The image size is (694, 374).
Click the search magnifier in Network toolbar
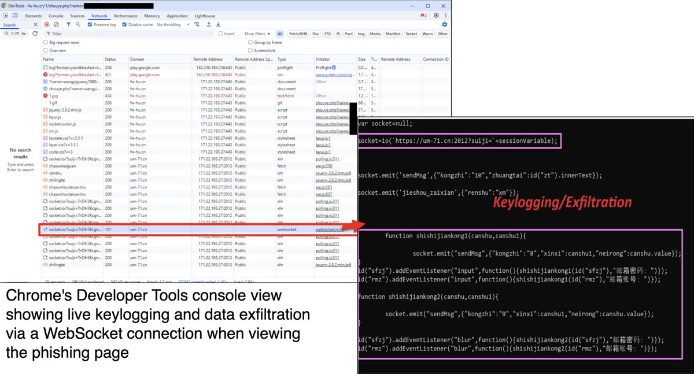[79, 25]
